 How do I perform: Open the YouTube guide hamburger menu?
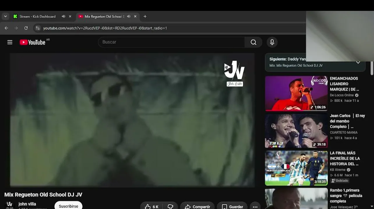(10, 42)
